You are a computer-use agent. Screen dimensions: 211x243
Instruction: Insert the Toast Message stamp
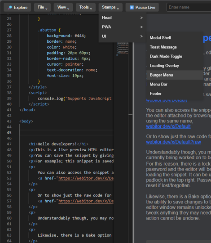click(175, 47)
